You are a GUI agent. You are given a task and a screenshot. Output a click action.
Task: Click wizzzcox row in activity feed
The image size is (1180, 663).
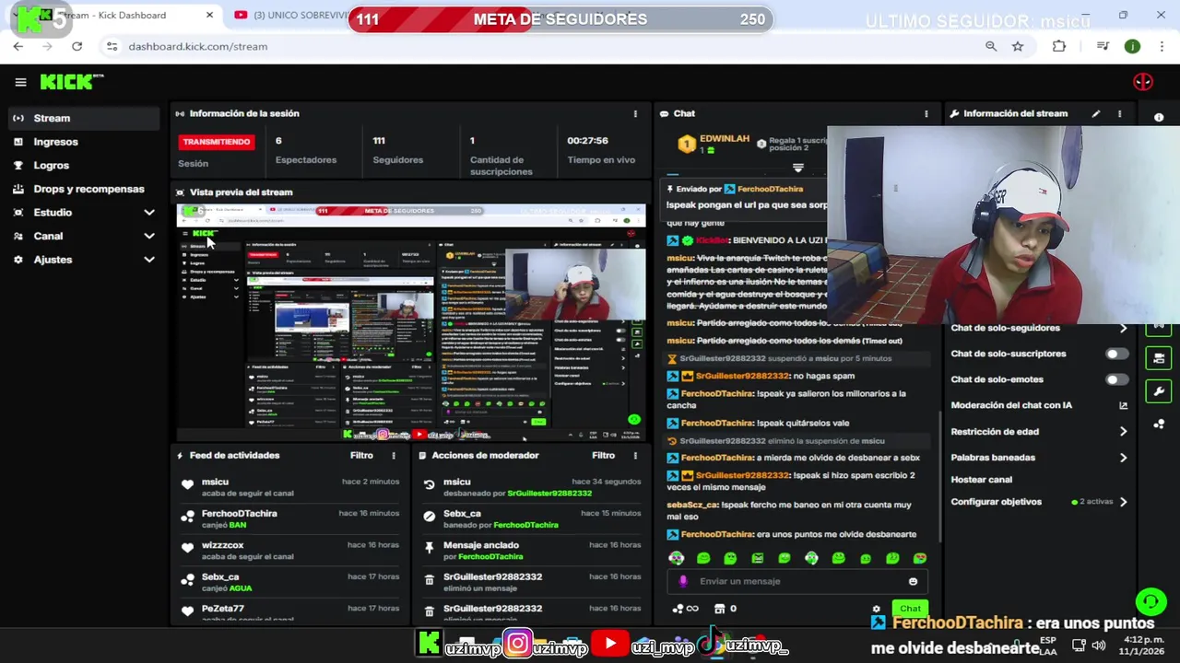290,550
